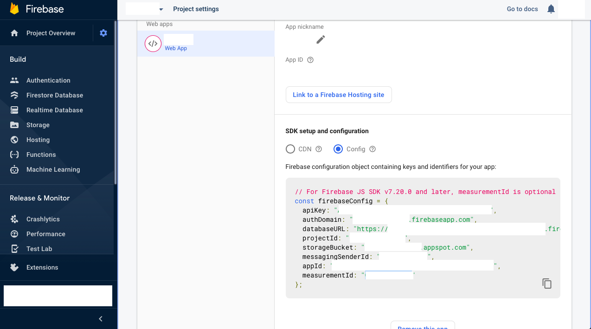
Task: Open project settings gear icon
Action: coord(103,33)
